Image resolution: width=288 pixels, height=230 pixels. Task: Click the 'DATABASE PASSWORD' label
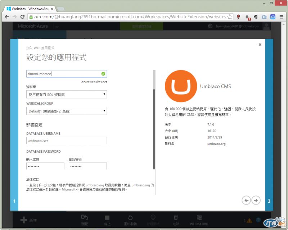[43, 152]
